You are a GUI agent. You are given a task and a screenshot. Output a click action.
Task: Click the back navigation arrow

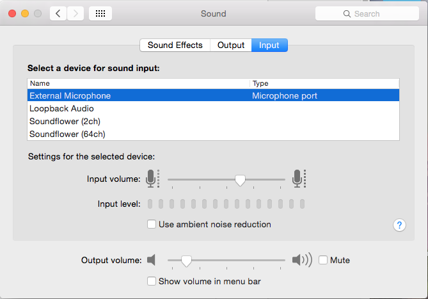coord(58,13)
